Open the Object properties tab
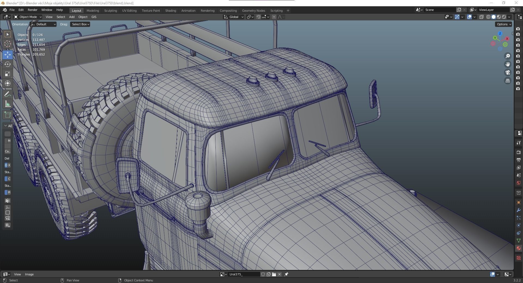The image size is (523, 283). 518,202
